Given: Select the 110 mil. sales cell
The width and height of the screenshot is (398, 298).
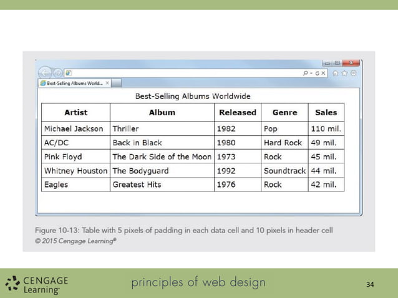Looking at the screenshot, I should [x=326, y=129].
